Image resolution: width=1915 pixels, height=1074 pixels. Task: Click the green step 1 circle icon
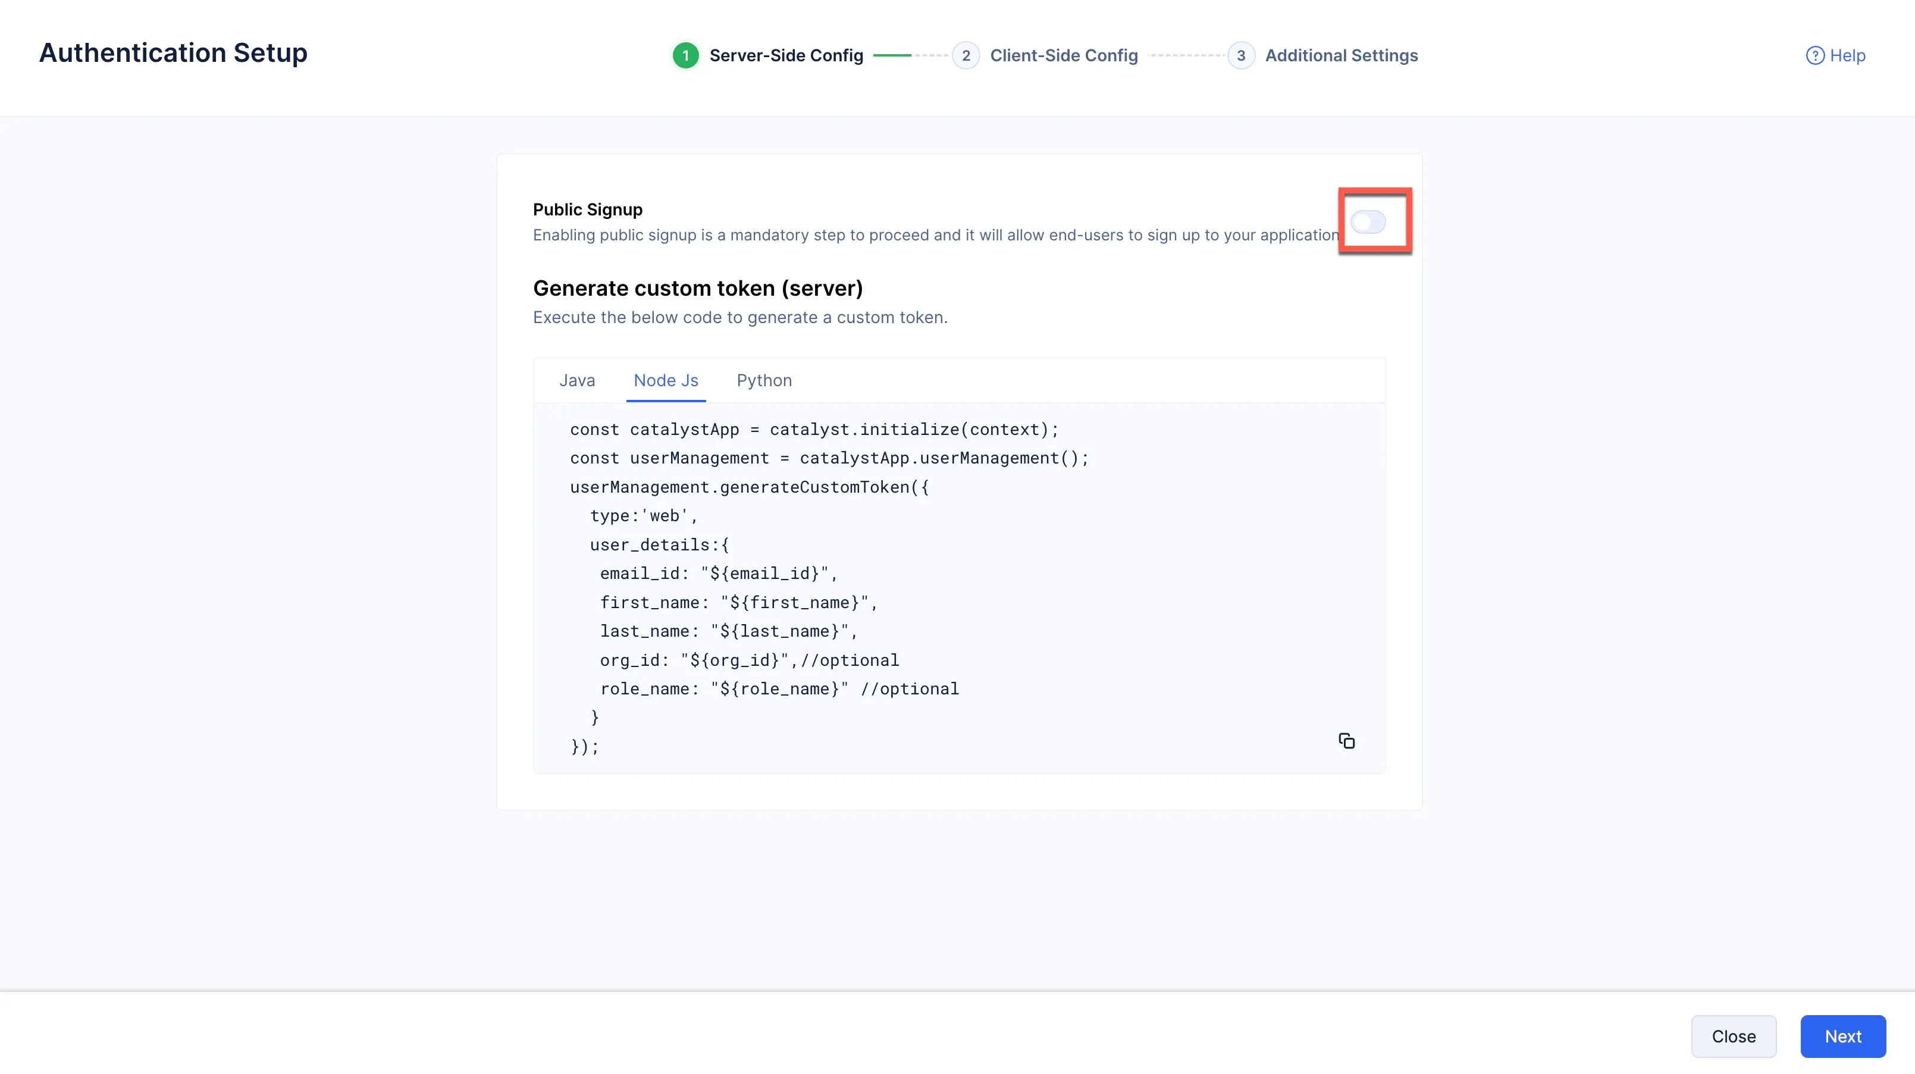(x=685, y=56)
